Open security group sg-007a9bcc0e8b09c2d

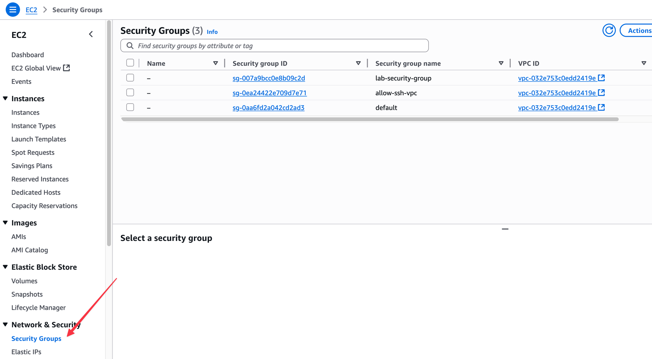coord(269,78)
